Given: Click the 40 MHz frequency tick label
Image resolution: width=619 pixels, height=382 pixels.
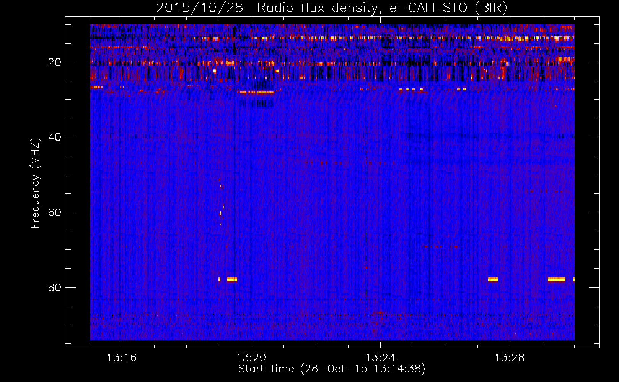Looking at the screenshot, I should pos(55,137).
